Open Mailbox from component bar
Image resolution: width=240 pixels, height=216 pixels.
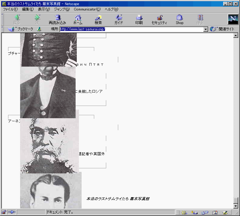pos(194,212)
